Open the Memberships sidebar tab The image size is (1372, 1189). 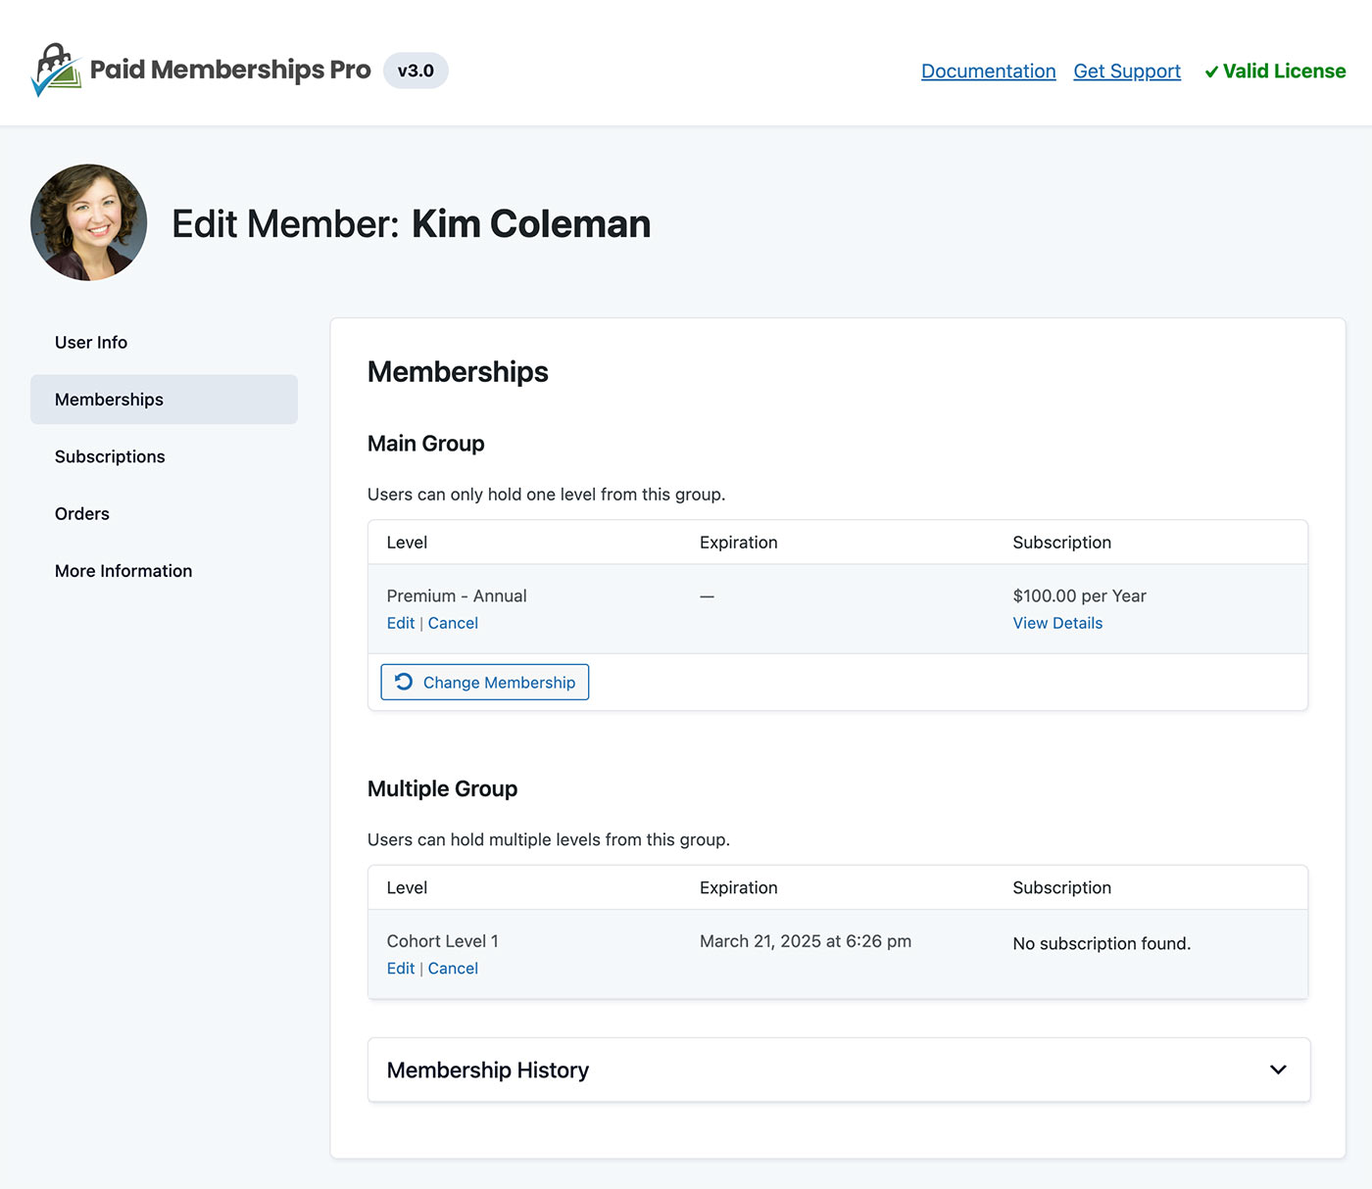109,399
